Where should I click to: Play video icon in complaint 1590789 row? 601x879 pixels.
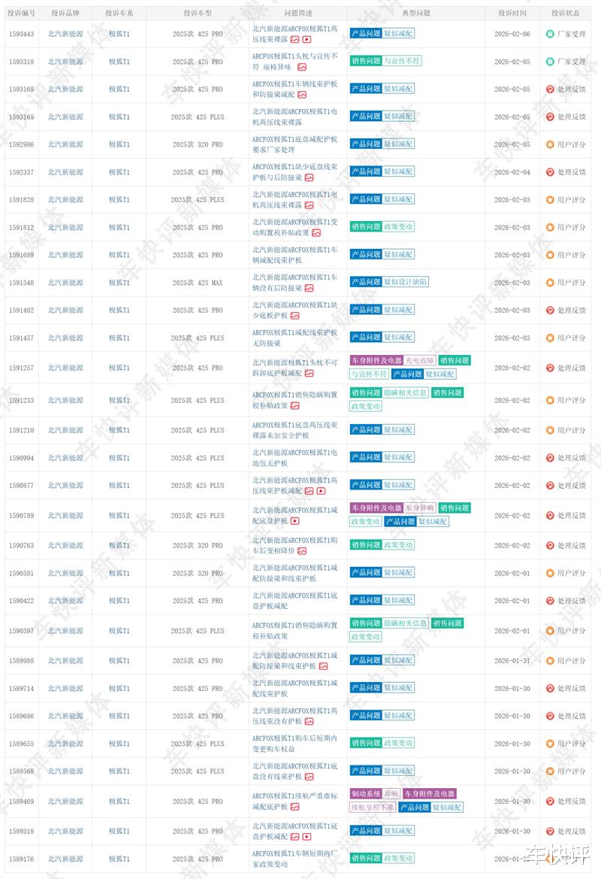pyautogui.click(x=295, y=521)
